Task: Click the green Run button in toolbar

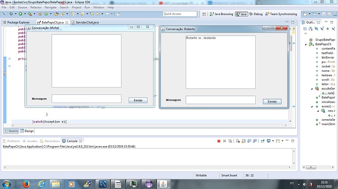Action: coord(21,14)
